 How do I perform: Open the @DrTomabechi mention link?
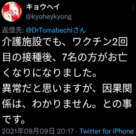point(49,30)
